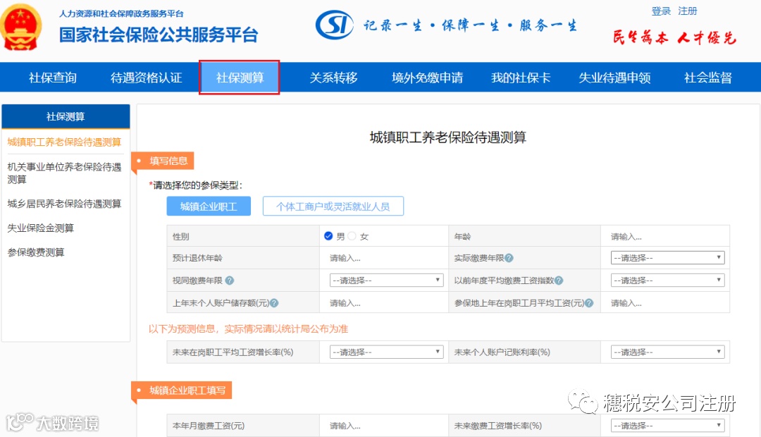Click the 本年月缴费工资 input field
The width and height of the screenshot is (761, 437).
383,425
